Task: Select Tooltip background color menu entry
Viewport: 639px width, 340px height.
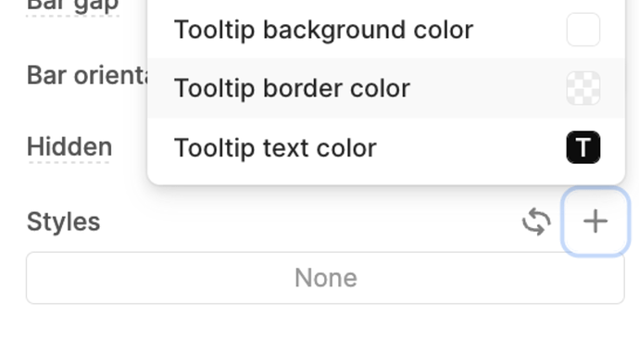Action: coord(386,30)
